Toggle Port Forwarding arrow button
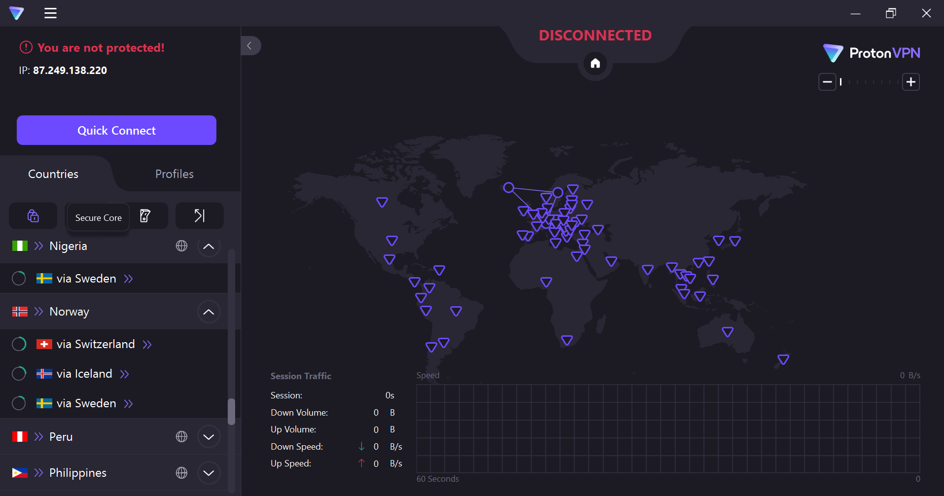 point(199,216)
